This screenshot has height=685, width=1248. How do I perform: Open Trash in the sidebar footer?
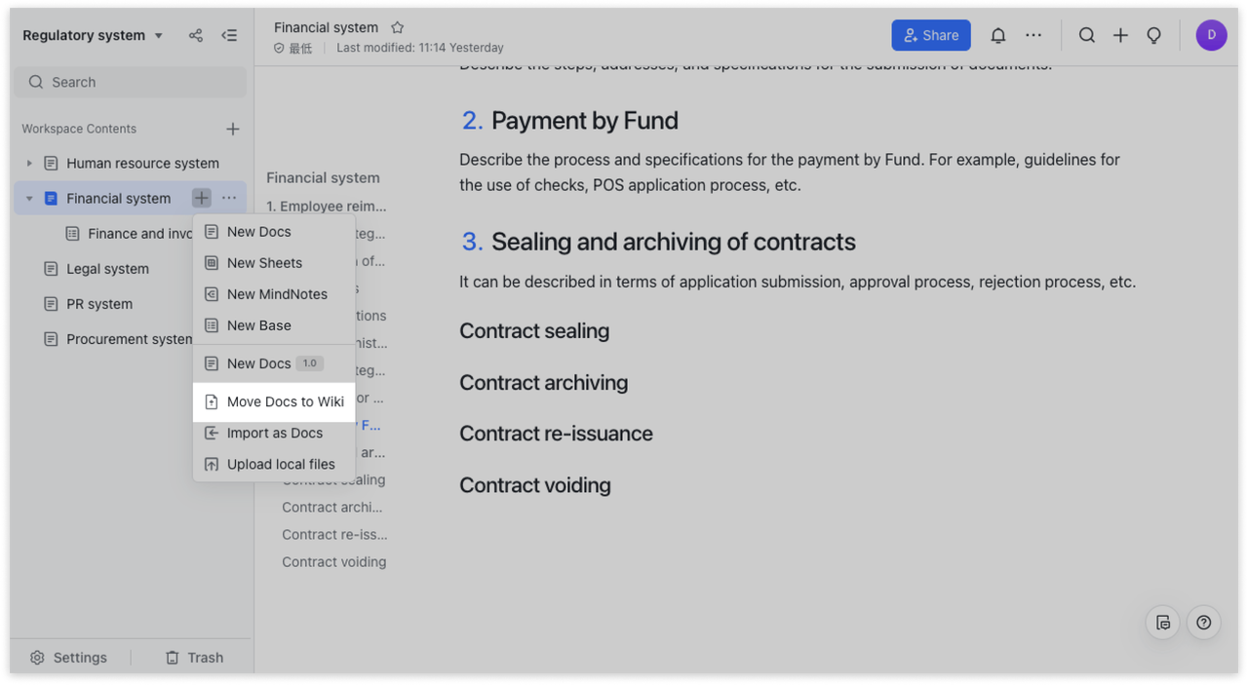(x=194, y=658)
